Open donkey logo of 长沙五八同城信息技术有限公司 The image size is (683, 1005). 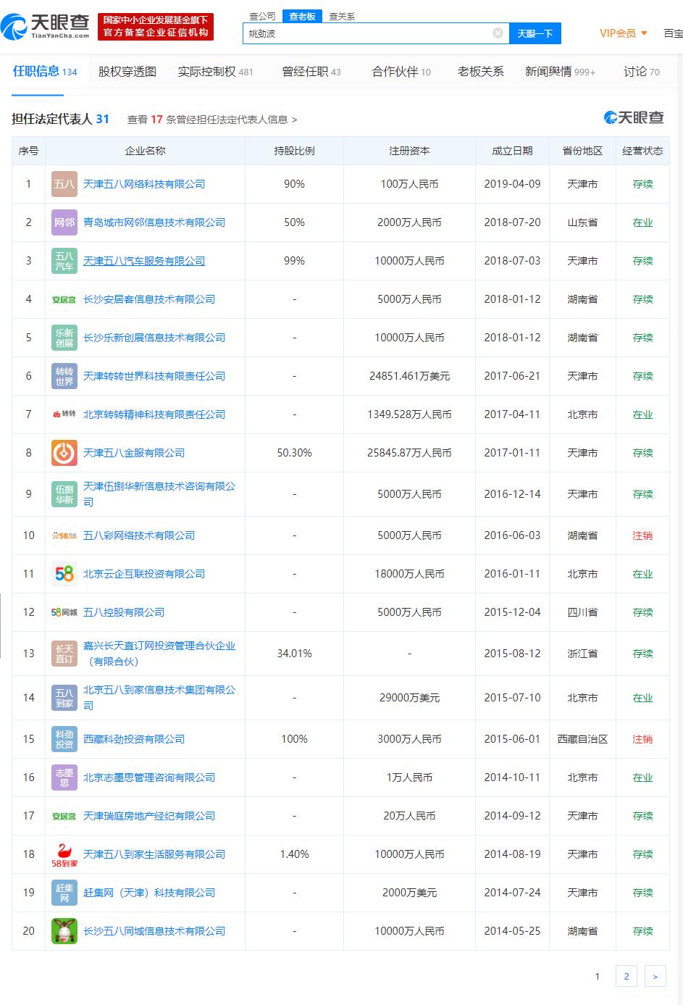(64, 931)
